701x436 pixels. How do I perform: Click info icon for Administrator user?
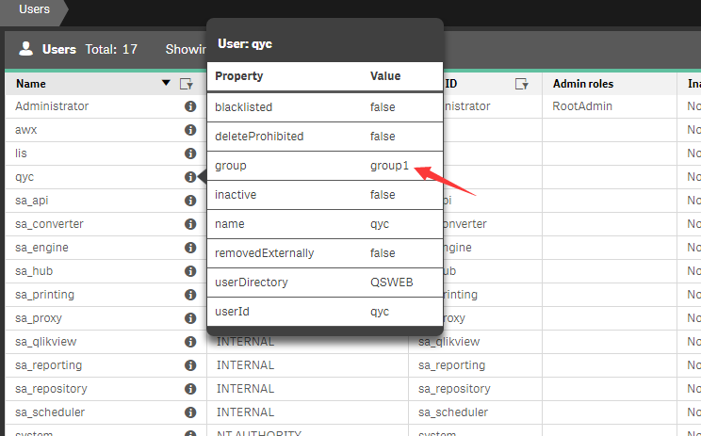tap(189, 106)
